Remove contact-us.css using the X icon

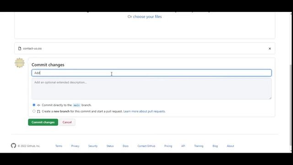270,49
